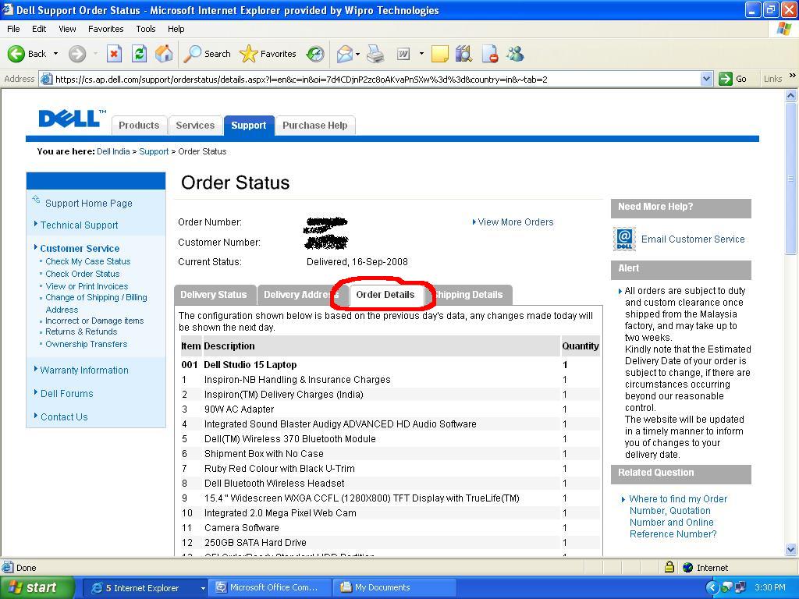Image resolution: width=799 pixels, height=599 pixels.
Task: Print the page using the printer icon
Action: tap(375, 54)
